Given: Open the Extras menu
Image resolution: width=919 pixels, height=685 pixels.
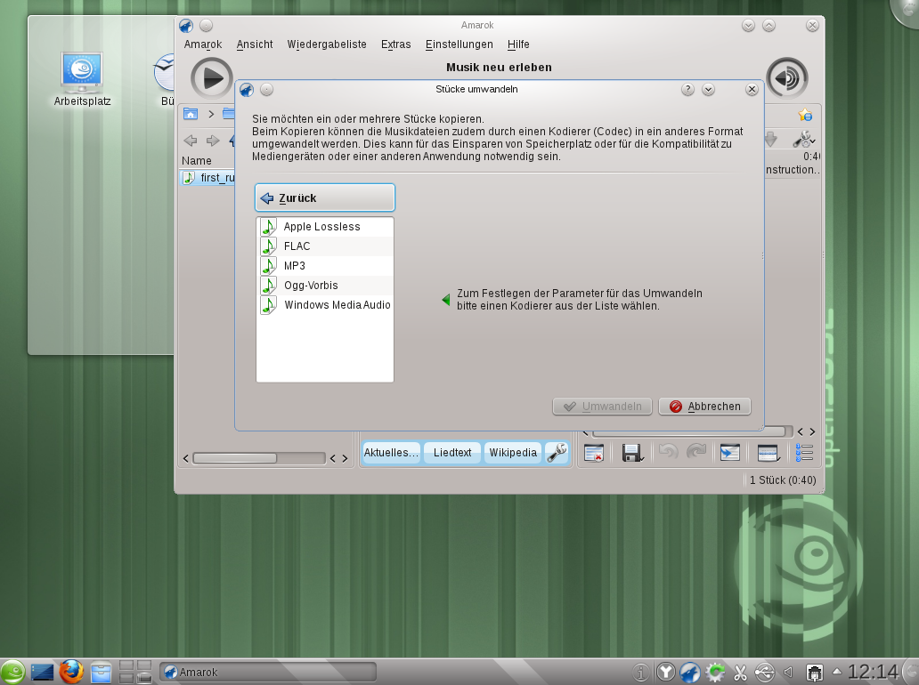Looking at the screenshot, I should [395, 44].
